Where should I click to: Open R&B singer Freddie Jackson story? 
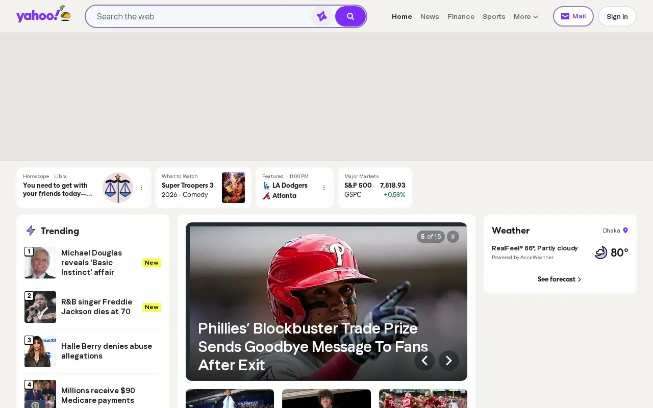point(96,307)
